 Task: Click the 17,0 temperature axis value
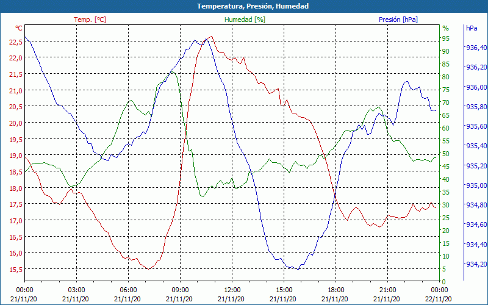(x=16, y=221)
